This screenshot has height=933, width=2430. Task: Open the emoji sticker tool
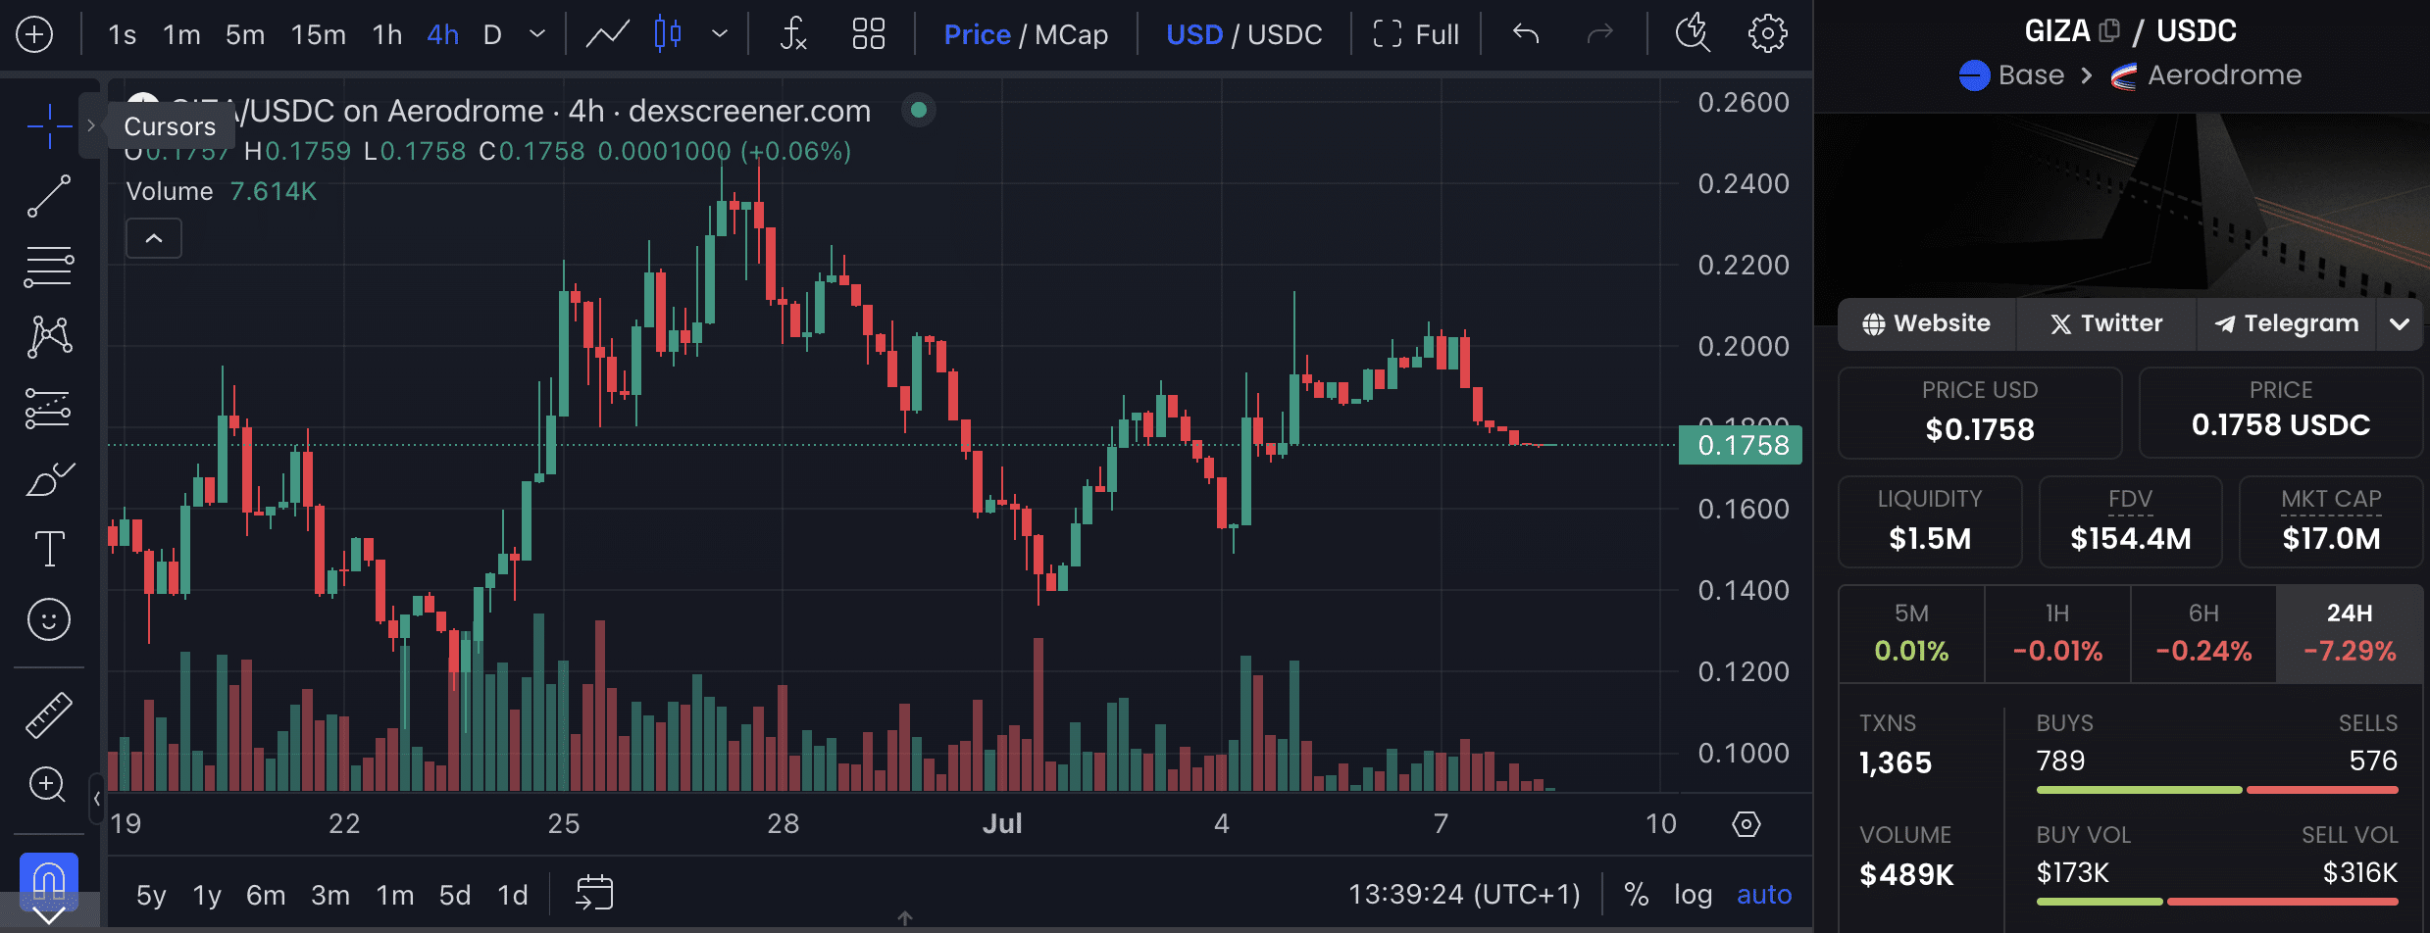(49, 619)
